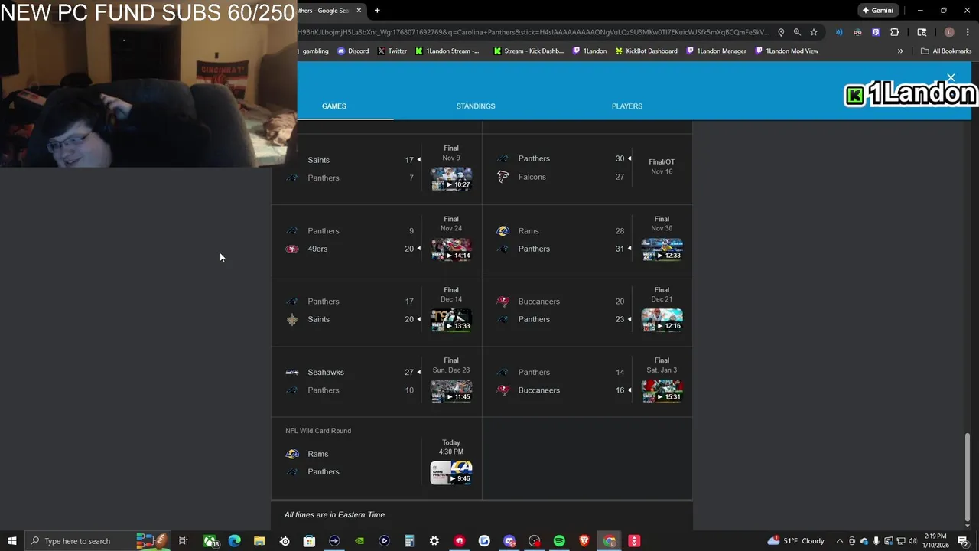Open File Explorer from taskbar
The image size is (979, 551).
259,541
